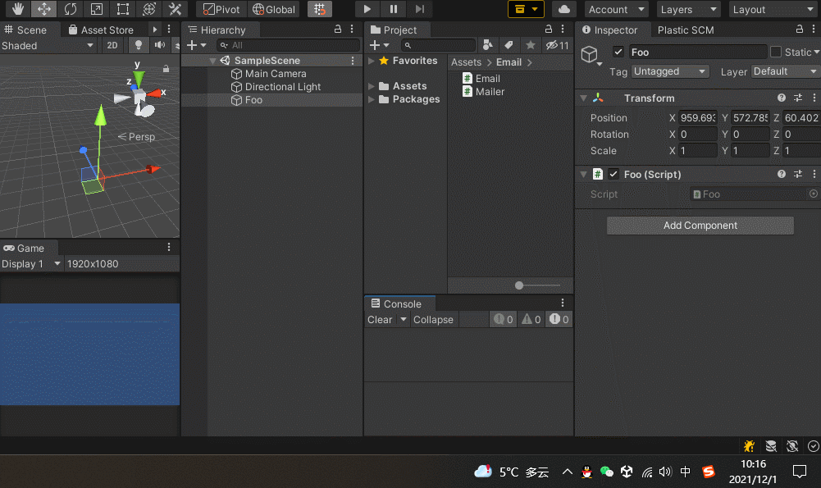Toggle console info messages filter
Image resolution: width=821 pixels, height=488 pixels.
click(x=503, y=319)
